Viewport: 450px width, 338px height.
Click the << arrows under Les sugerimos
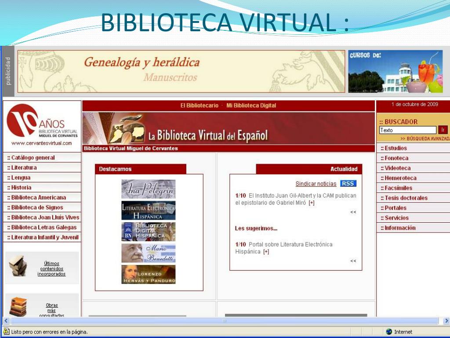[353, 261]
